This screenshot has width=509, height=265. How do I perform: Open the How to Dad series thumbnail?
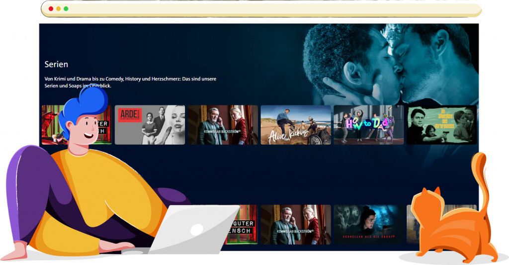[369, 125]
